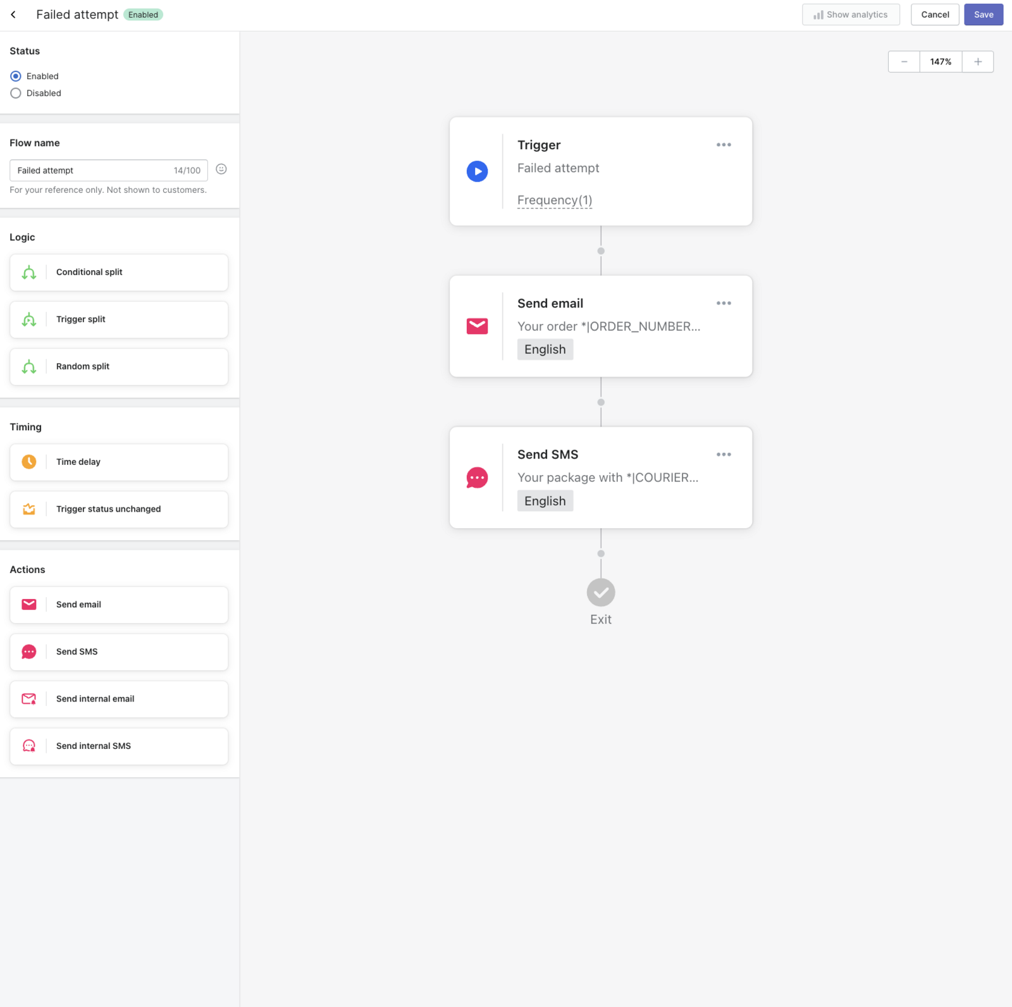
Task: Click the 147% zoom level value
Action: [x=941, y=62]
